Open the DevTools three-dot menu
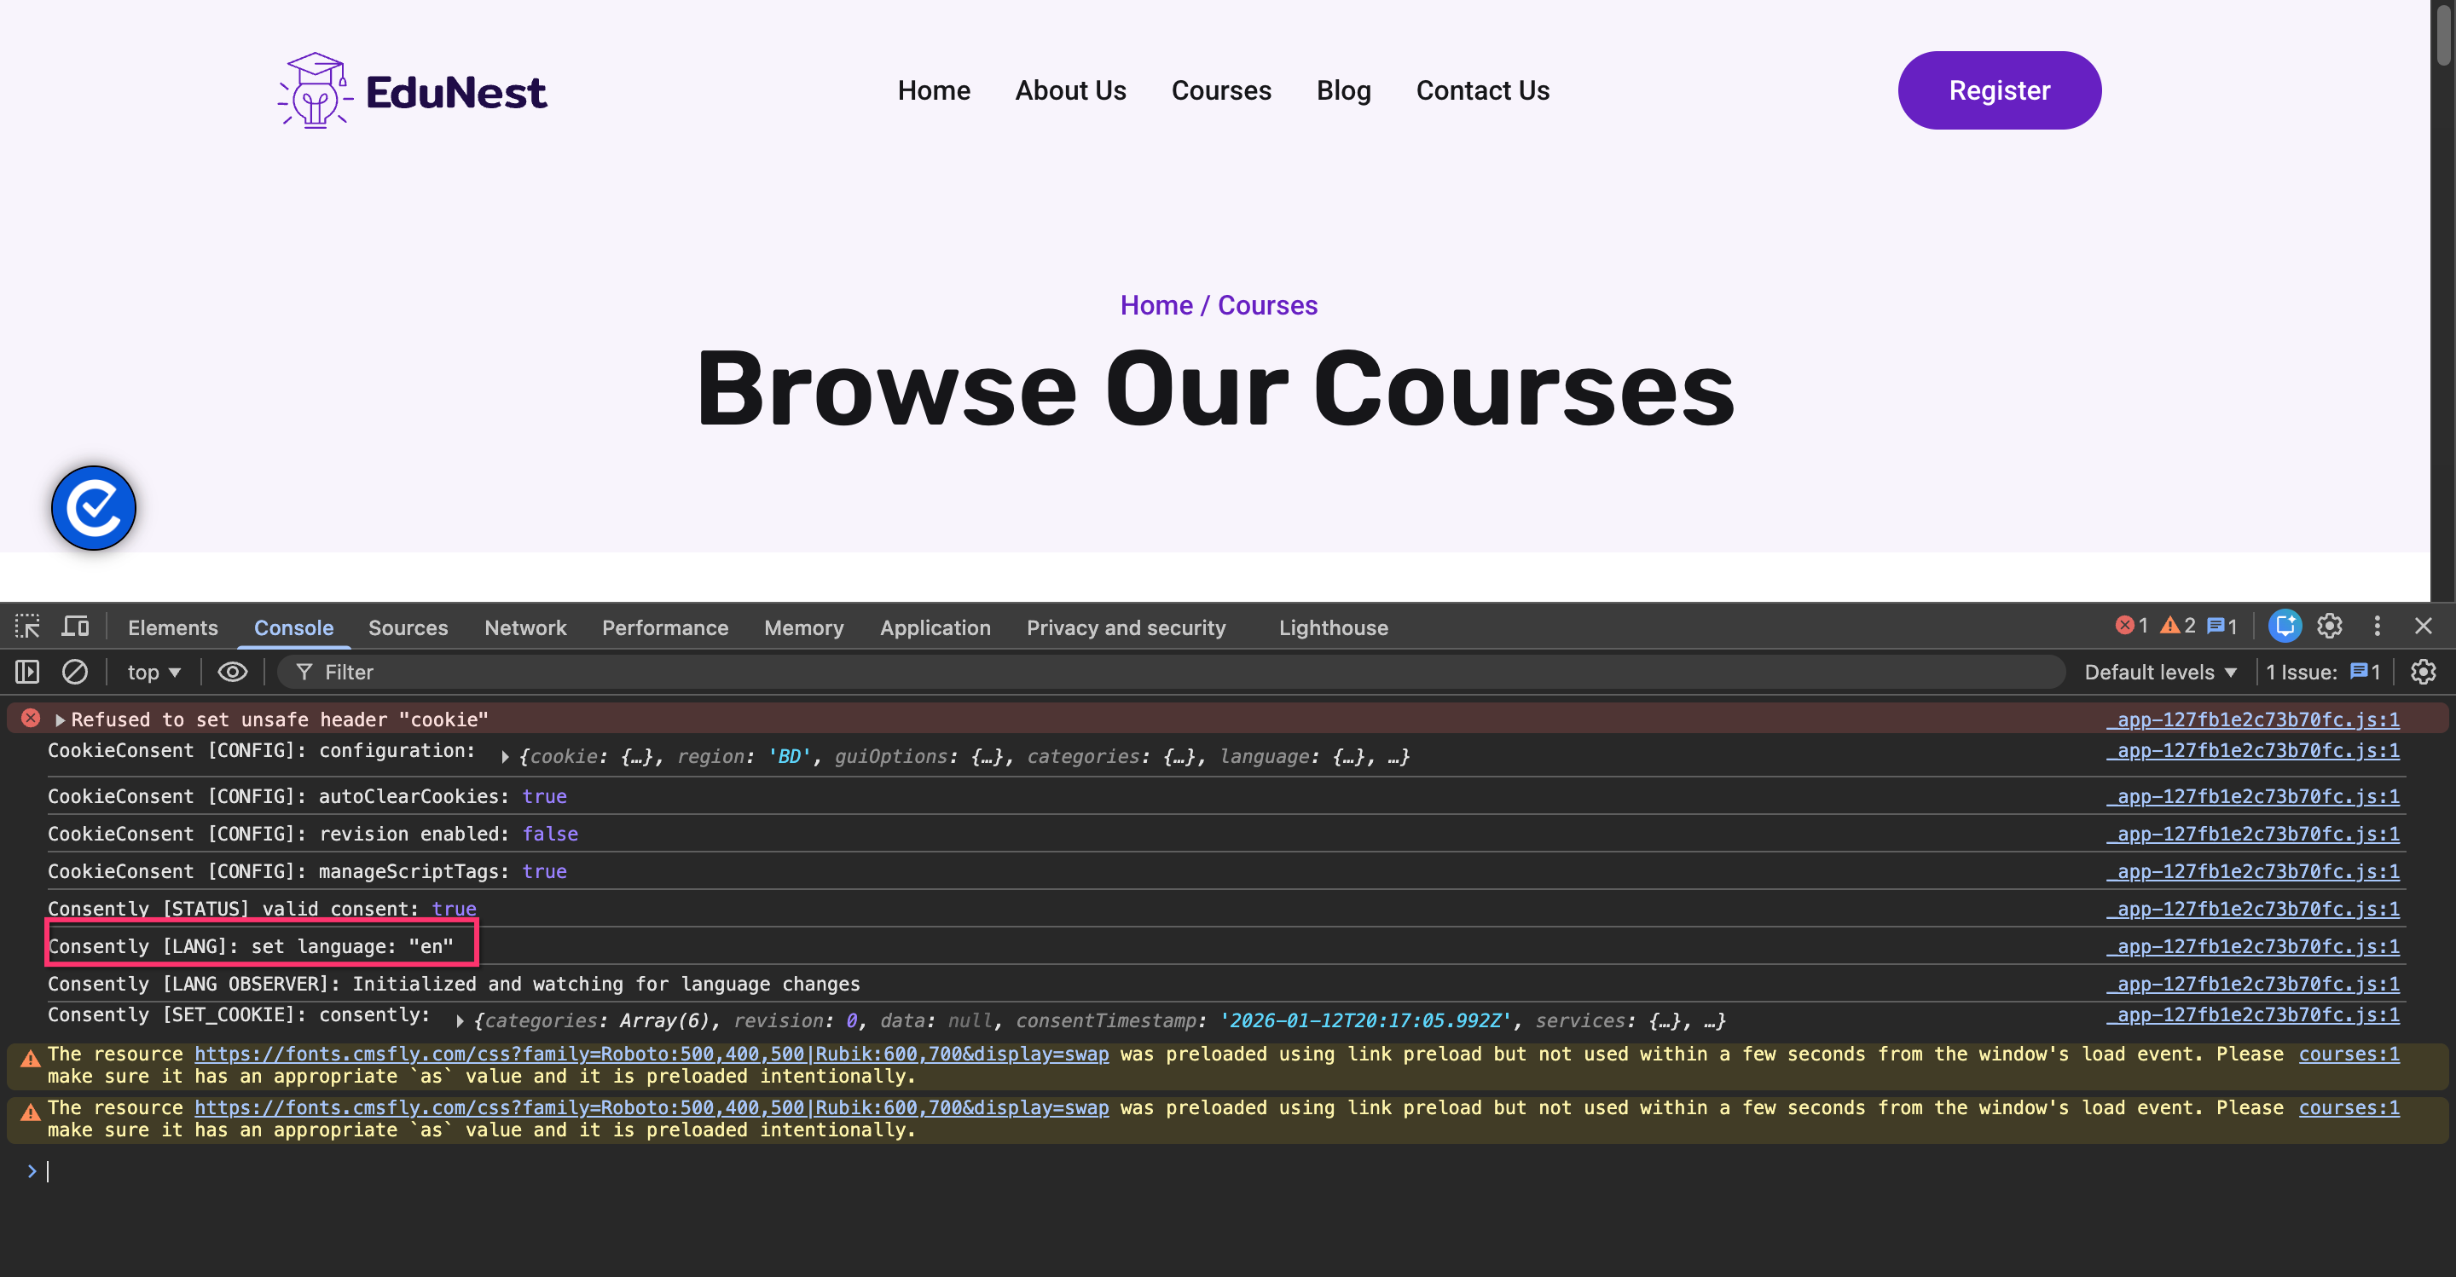The height and width of the screenshot is (1277, 2456). click(x=2377, y=626)
